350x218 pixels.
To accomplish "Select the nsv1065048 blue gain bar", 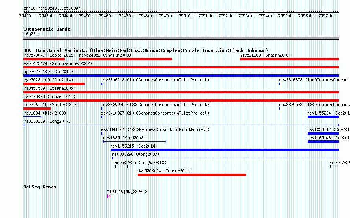I will 323,142.
